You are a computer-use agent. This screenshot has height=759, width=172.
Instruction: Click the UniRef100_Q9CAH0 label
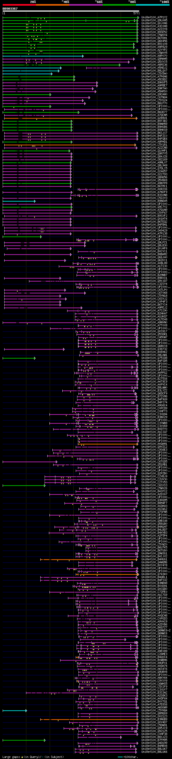154,94
